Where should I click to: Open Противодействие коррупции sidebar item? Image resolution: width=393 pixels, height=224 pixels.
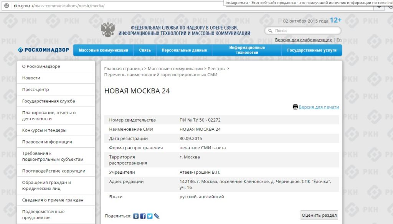coord(56,171)
